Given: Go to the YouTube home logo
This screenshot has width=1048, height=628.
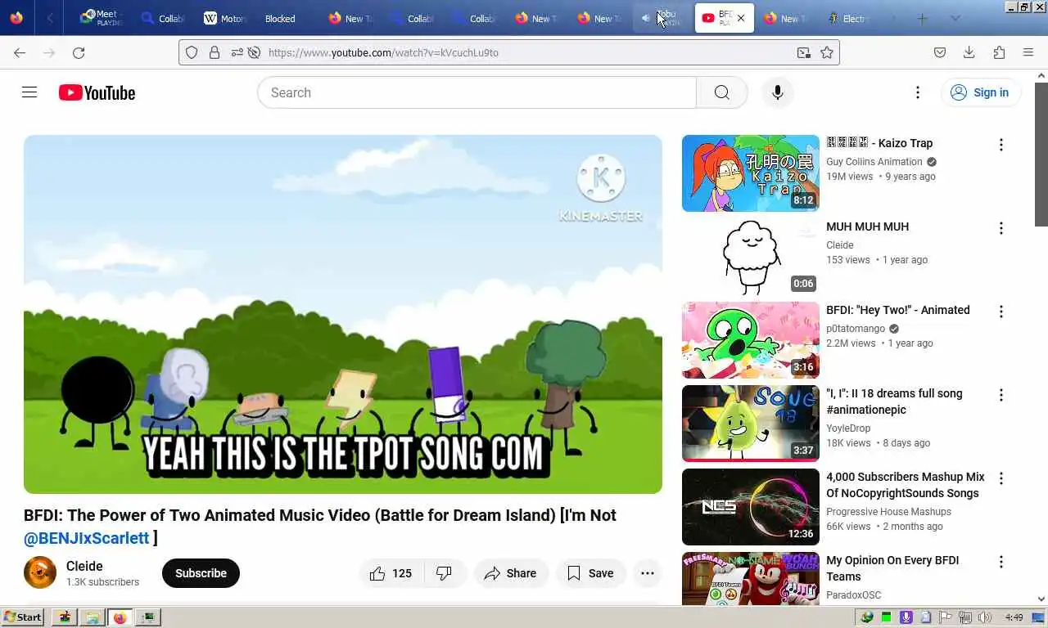Looking at the screenshot, I should click(x=97, y=92).
